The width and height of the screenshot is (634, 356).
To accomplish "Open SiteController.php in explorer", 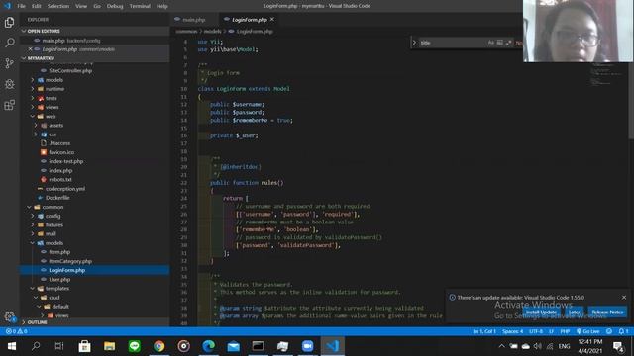I will coord(70,70).
